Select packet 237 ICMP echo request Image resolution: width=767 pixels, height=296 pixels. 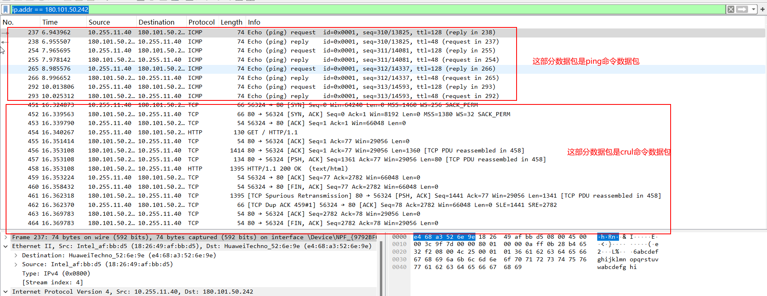click(382, 32)
